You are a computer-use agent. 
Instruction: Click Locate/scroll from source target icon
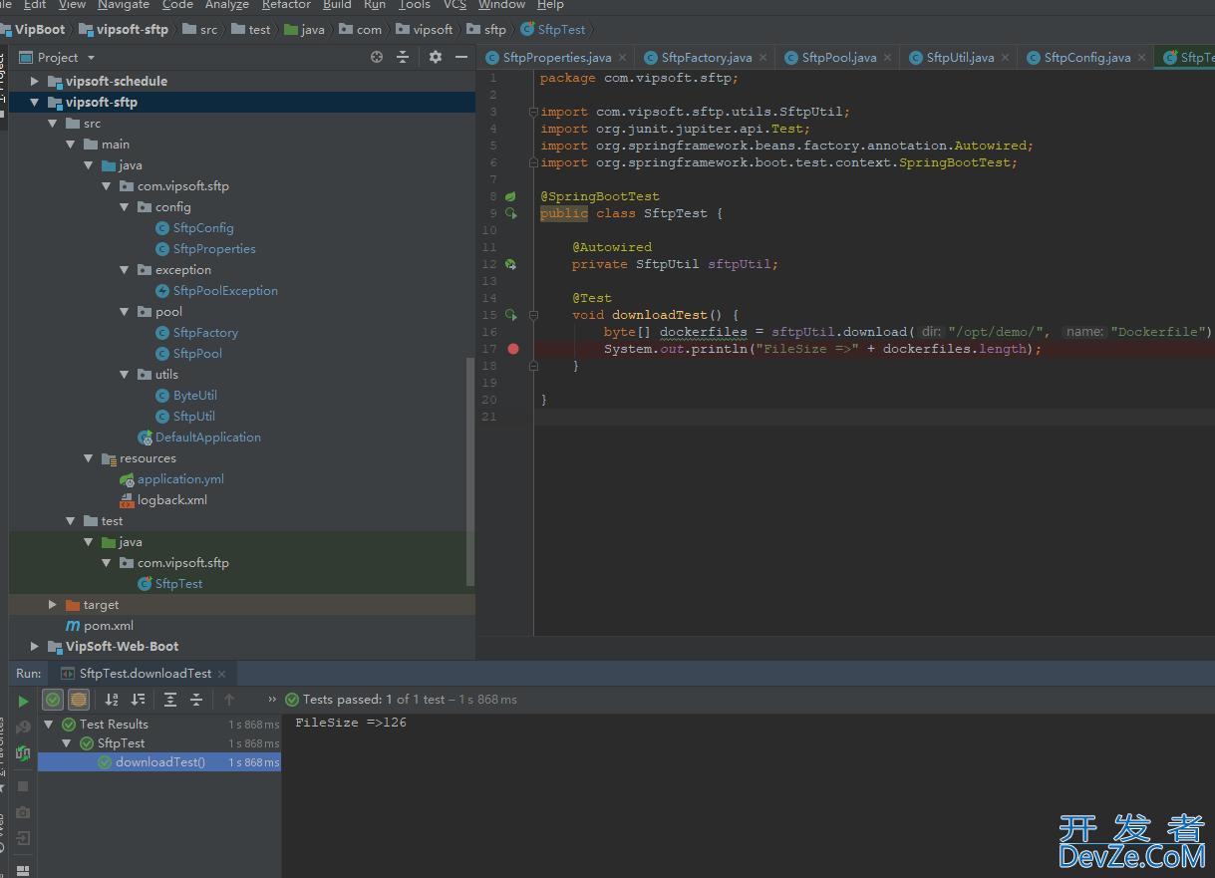click(x=377, y=57)
